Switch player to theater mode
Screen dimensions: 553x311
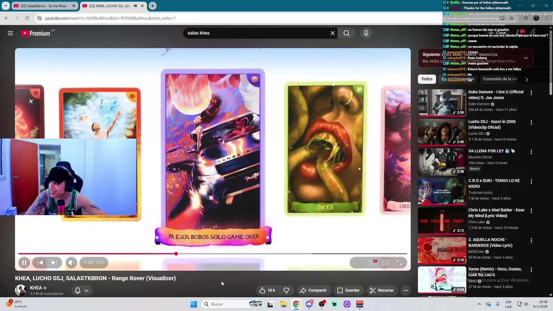click(x=385, y=262)
